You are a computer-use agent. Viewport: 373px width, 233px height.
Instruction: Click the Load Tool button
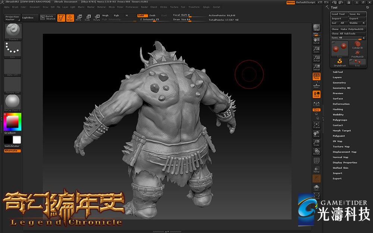point(339,14)
